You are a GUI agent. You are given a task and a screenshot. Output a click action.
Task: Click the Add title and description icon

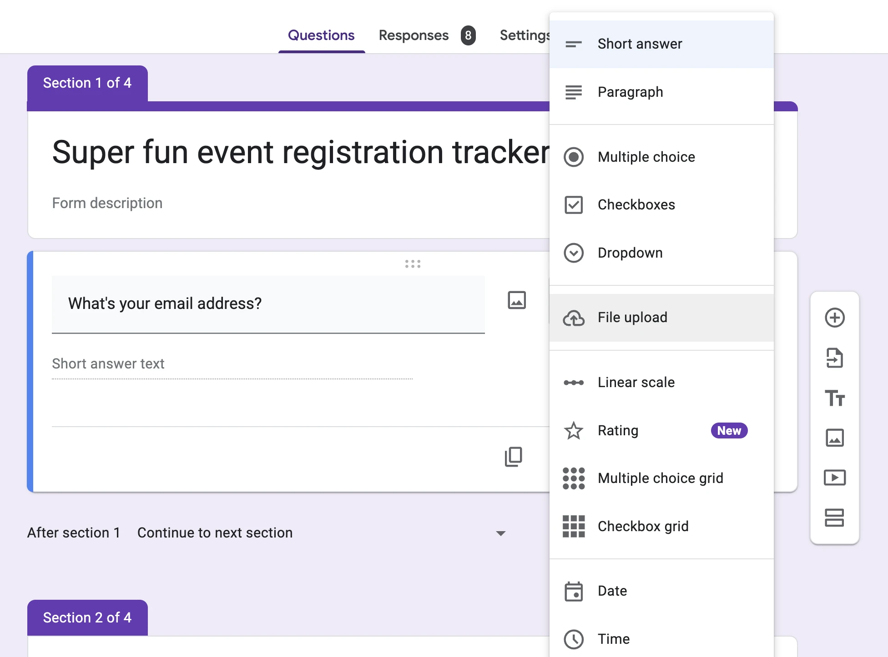point(834,398)
